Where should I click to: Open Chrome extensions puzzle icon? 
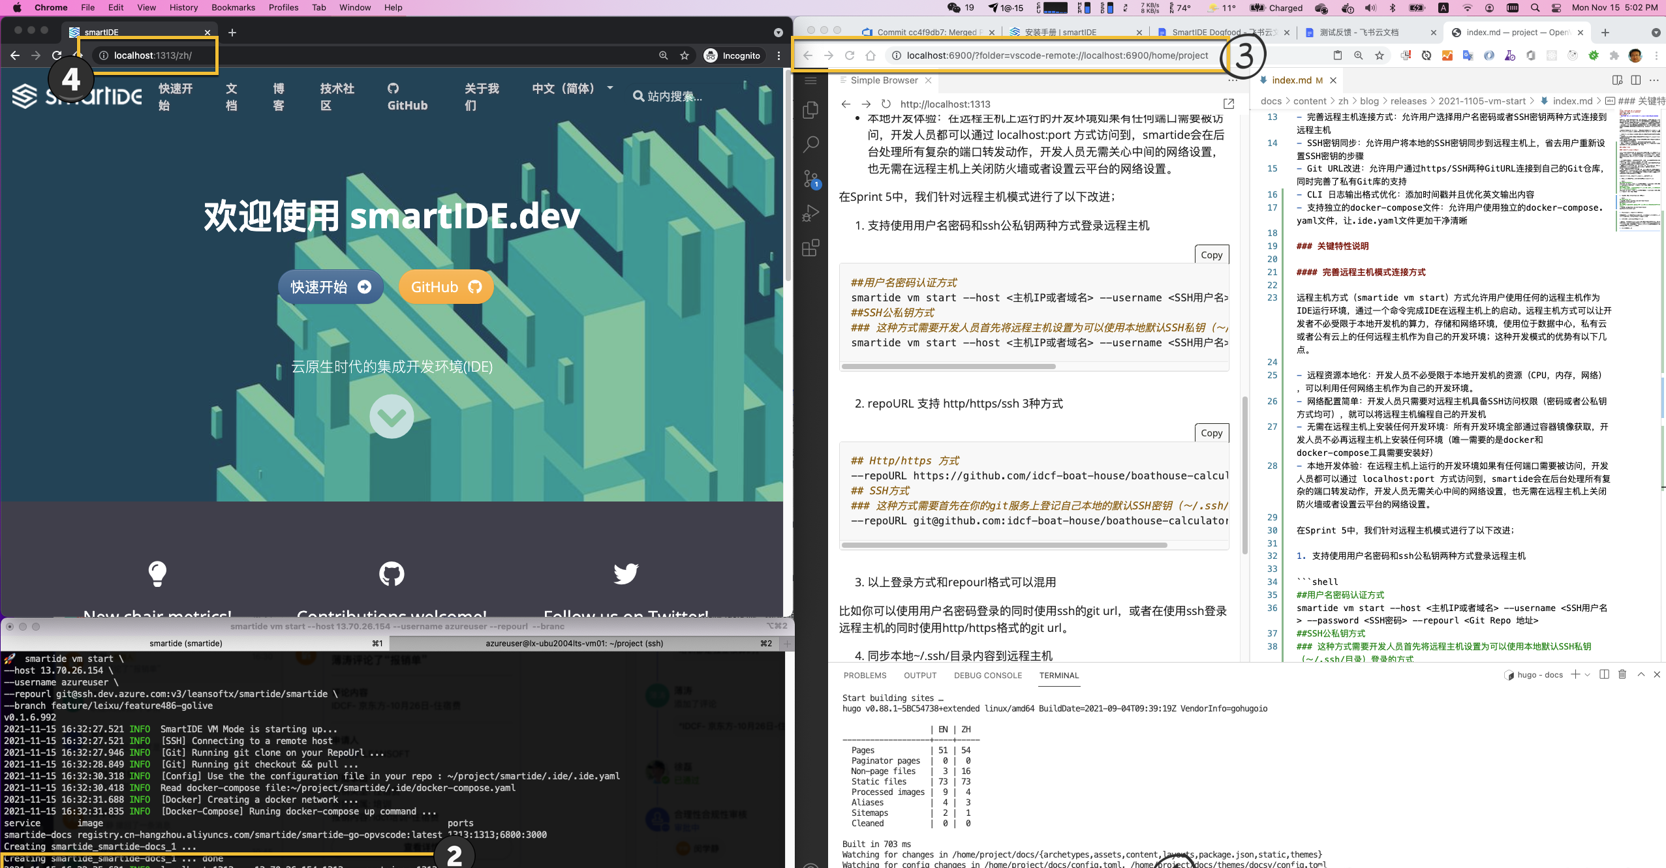[1614, 55]
